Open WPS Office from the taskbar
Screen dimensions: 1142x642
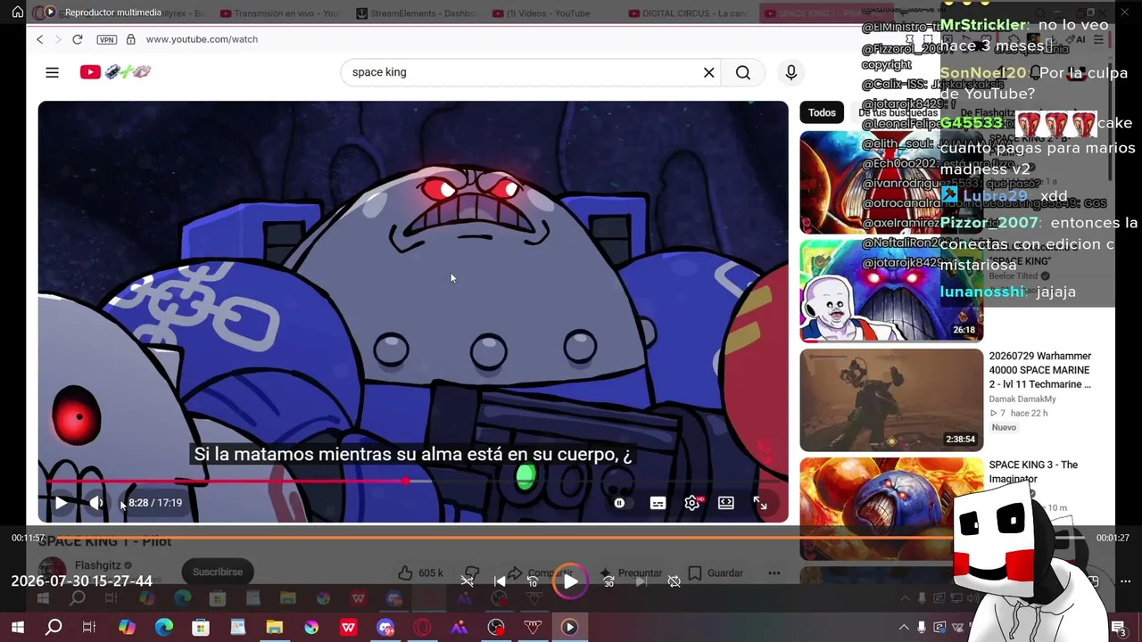pyautogui.click(x=349, y=628)
